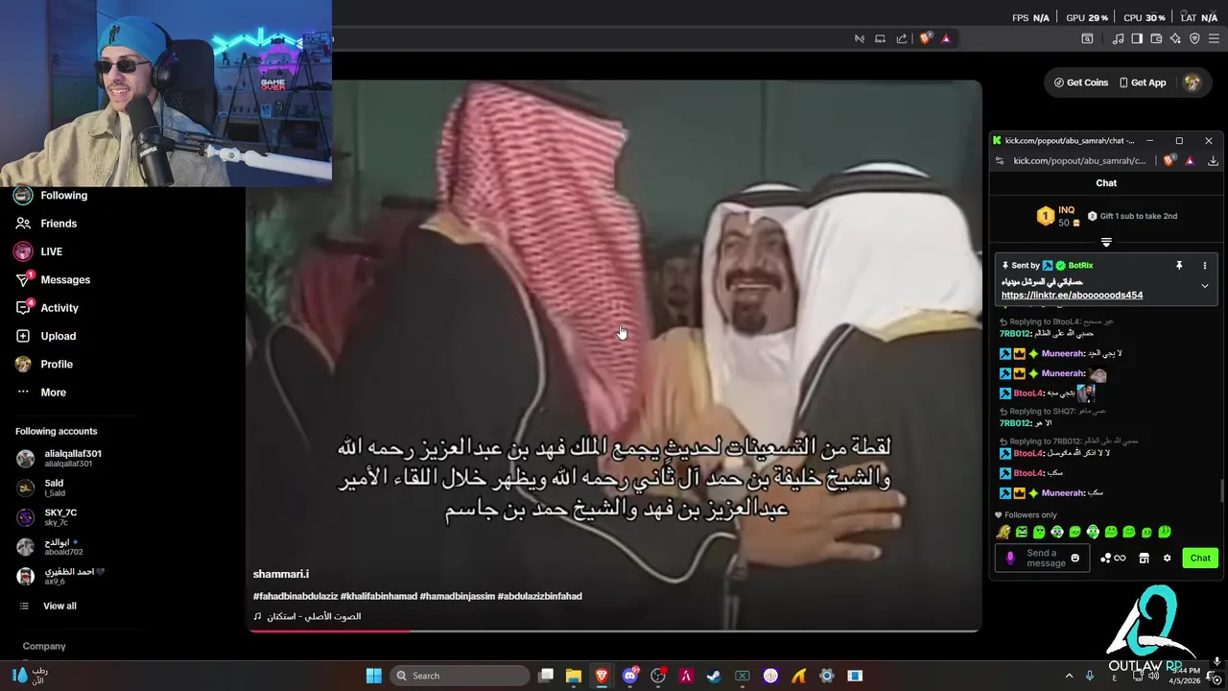Click the BotRix username in pinned message

click(1080, 266)
